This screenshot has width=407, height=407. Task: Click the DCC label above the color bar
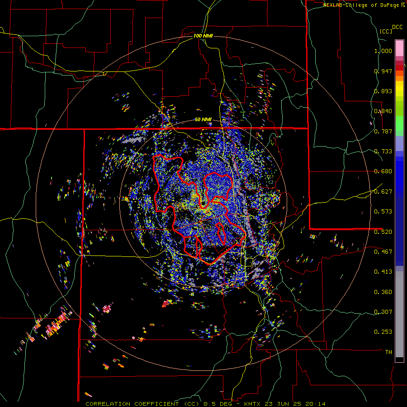coord(398,27)
